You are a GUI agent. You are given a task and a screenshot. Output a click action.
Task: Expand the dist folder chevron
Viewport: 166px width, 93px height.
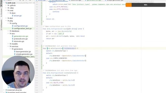6,18
